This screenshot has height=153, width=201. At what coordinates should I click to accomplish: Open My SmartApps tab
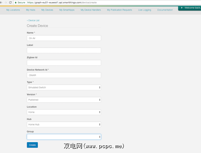(x=67, y=10)
